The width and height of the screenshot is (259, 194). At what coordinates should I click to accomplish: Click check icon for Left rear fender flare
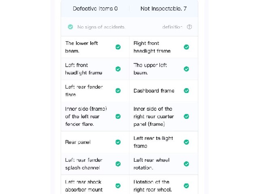[118, 91]
